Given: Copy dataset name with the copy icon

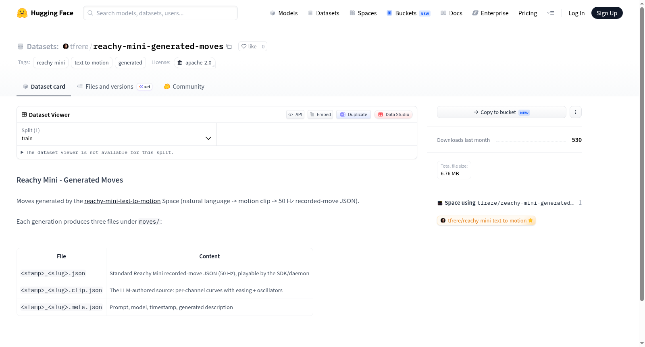Looking at the screenshot, I should tap(229, 46).
